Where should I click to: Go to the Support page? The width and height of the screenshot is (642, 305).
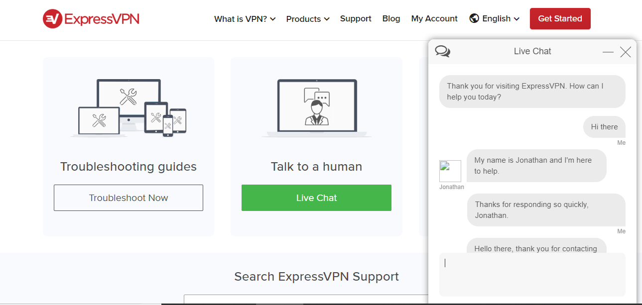356,18
